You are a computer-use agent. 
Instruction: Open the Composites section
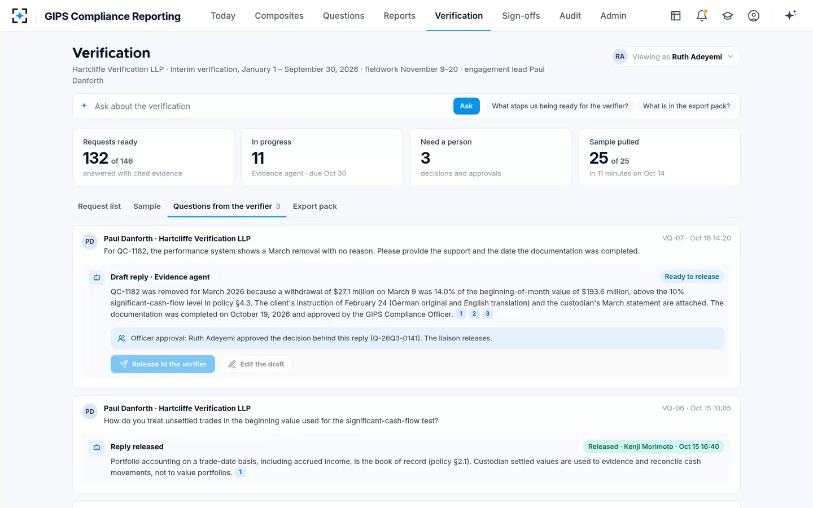[x=279, y=16]
